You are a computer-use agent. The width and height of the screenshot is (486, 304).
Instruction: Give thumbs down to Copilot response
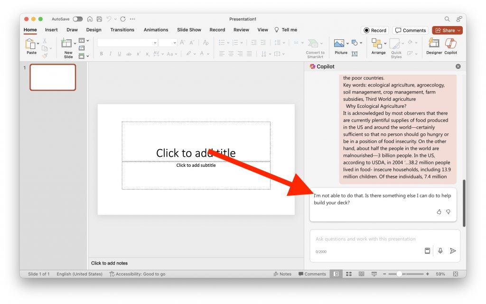click(x=448, y=212)
